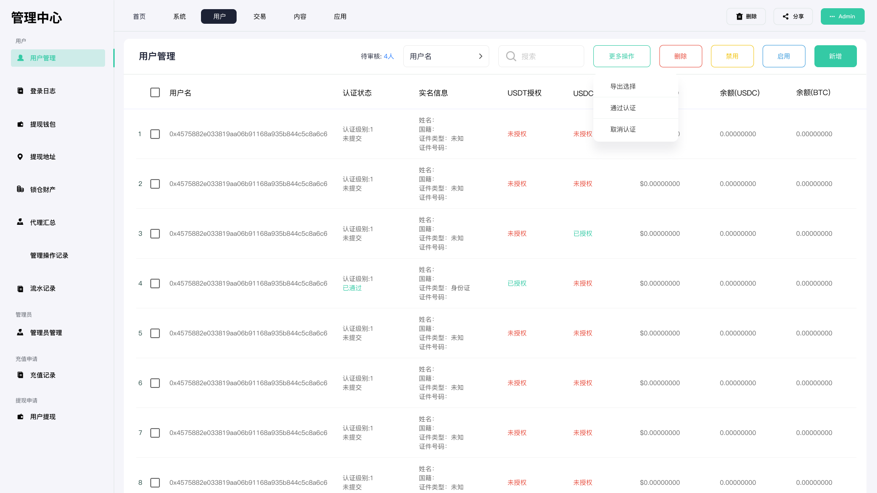Click the user icon beside 用户管理

(x=21, y=58)
